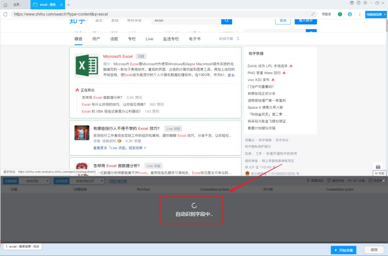Click the 钱粮胡同 lecturer thumbnail image
This screenshot has width=388, height=256.
click(x=82, y=133)
